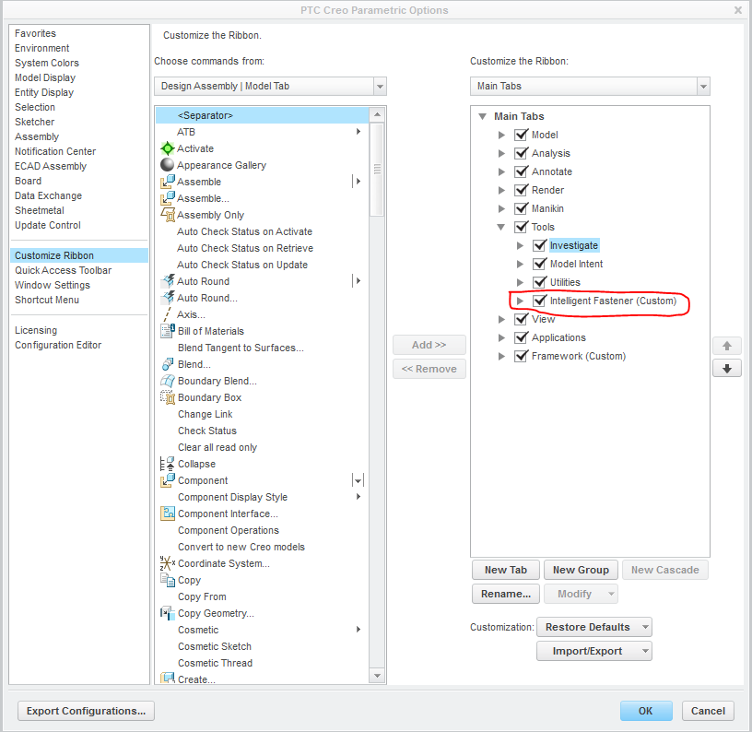Open the Configuration Editor page
The height and width of the screenshot is (732, 752).
(58, 345)
